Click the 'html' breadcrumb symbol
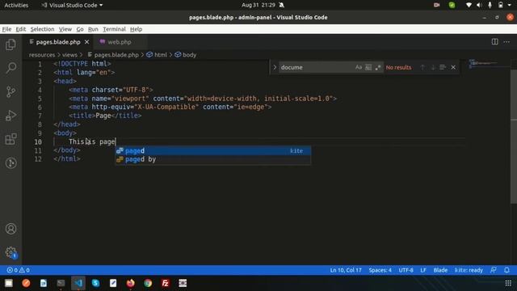The image size is (517, 291). [x=157, y=55]
